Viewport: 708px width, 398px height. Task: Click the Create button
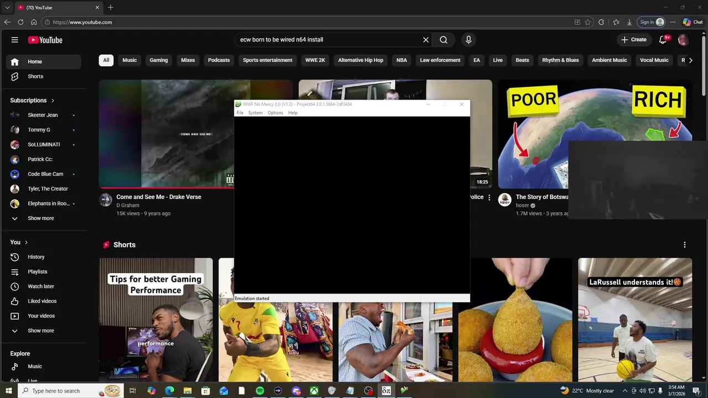pos(633,40)
